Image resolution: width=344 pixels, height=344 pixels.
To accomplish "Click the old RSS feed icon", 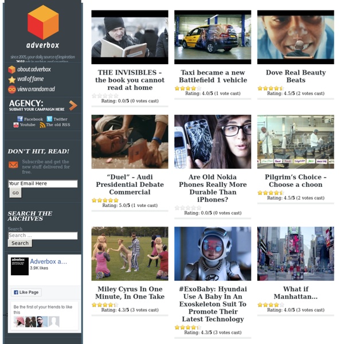I will (42, 125).
